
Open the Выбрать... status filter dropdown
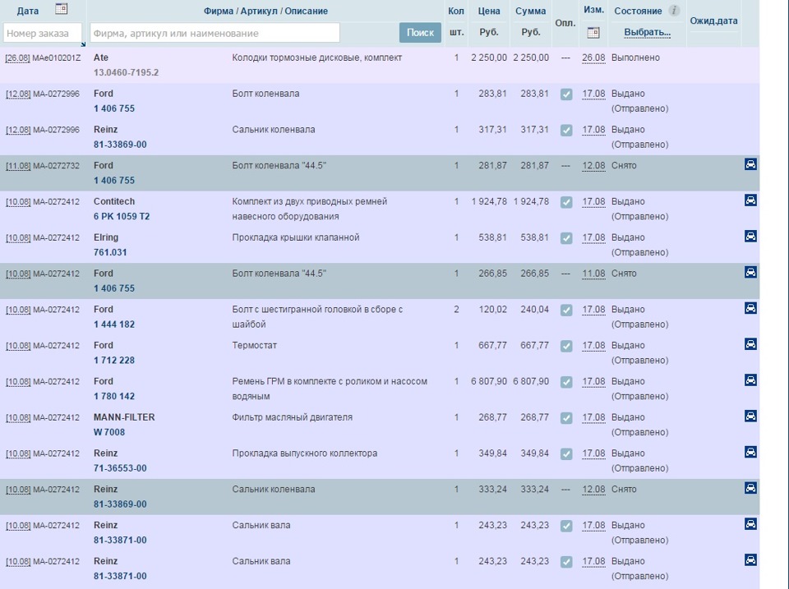pos(647,33)
